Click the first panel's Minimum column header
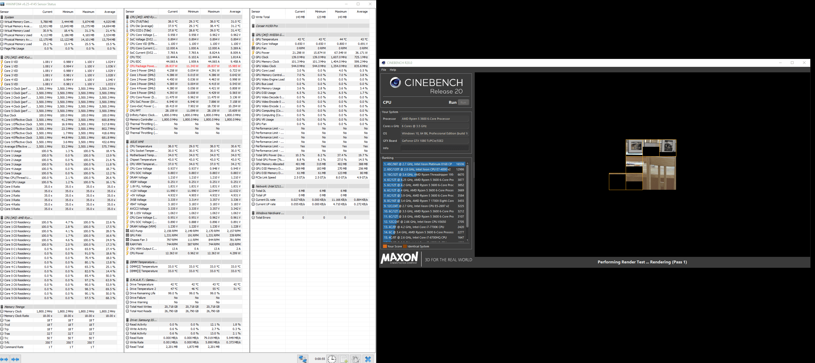The width and height of the screenshot is (815, 363). click(64, 12)
